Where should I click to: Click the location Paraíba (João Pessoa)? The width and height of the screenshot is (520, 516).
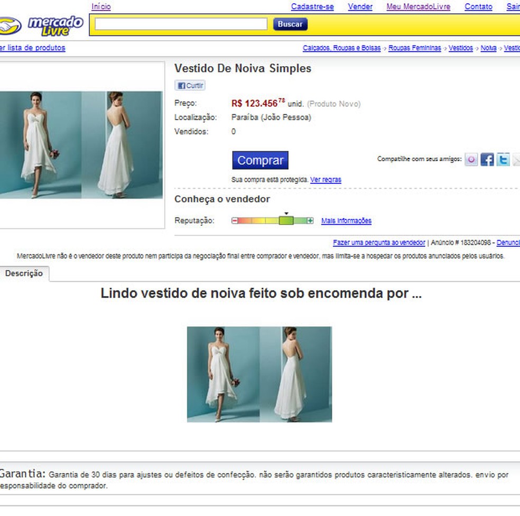[x=271, y=117]
